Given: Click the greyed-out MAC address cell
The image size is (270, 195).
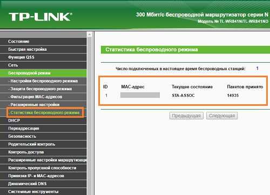Looking at the screenshot, I should click(140, 95).
